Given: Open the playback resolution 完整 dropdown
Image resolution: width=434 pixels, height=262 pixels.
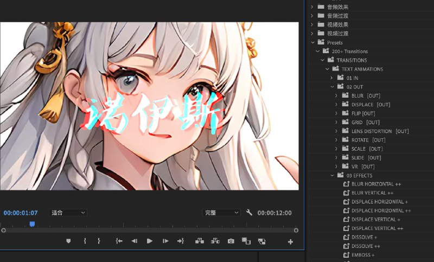Looking at the screenshot, I should tap(221, 213).
